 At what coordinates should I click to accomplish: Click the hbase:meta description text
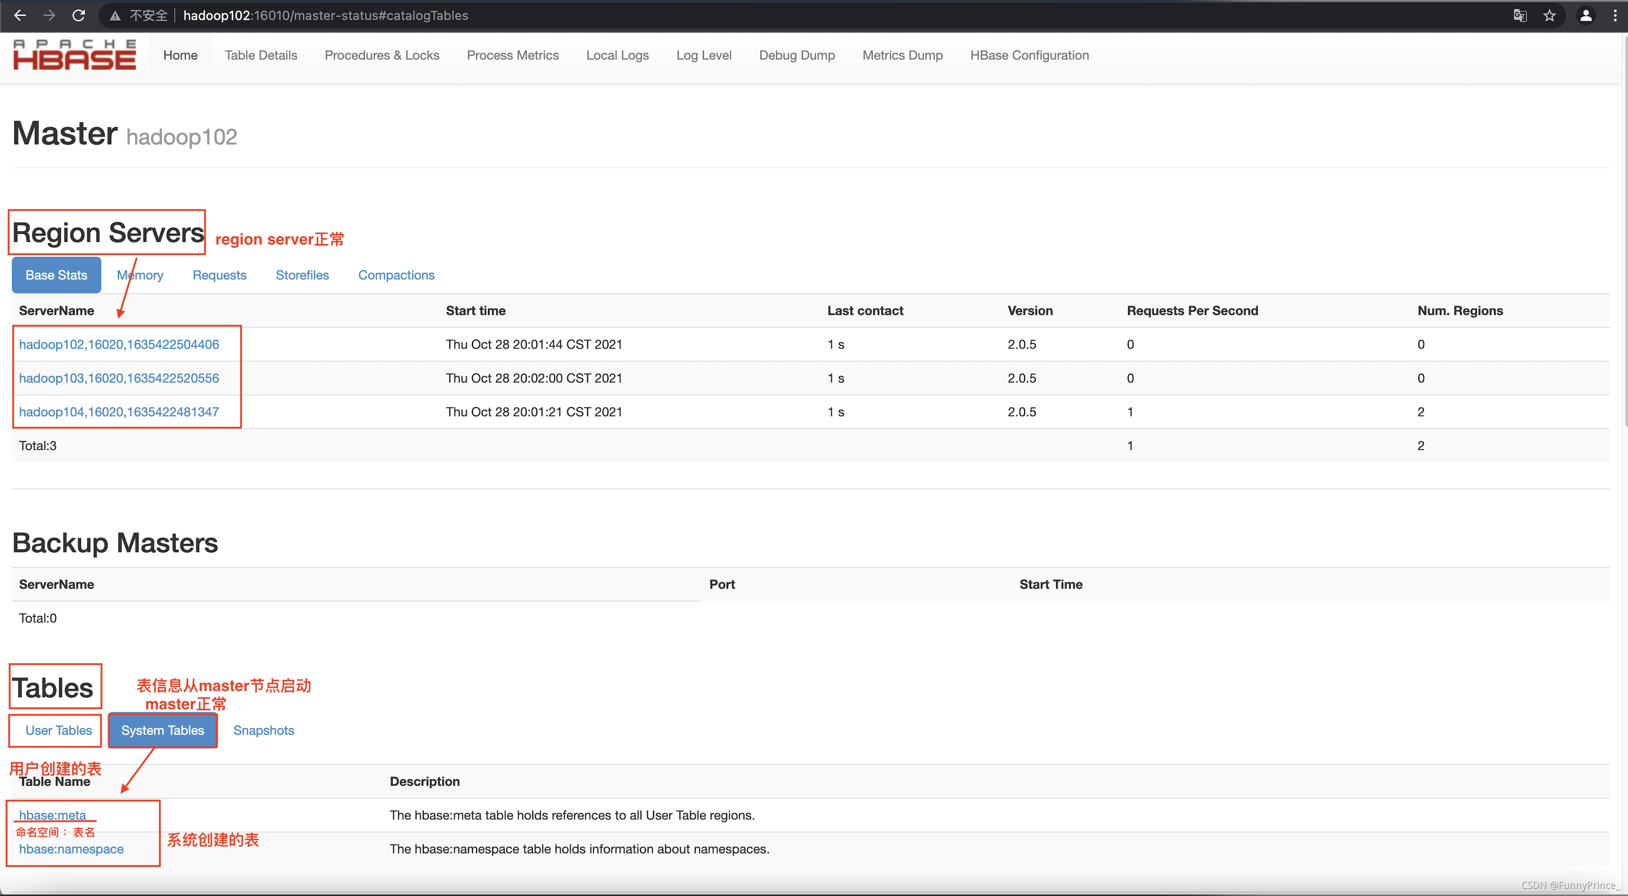click(572, 815)
